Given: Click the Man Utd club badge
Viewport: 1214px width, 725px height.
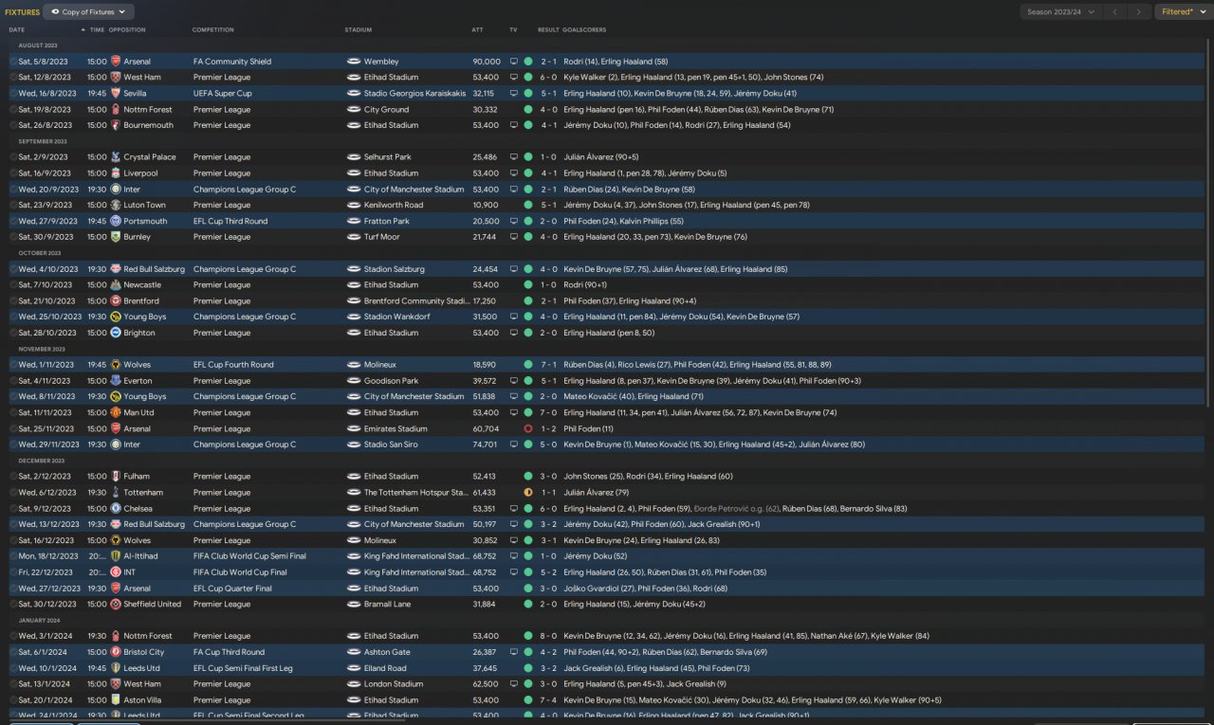Looking at the screenshot, I should pos(116,412).
